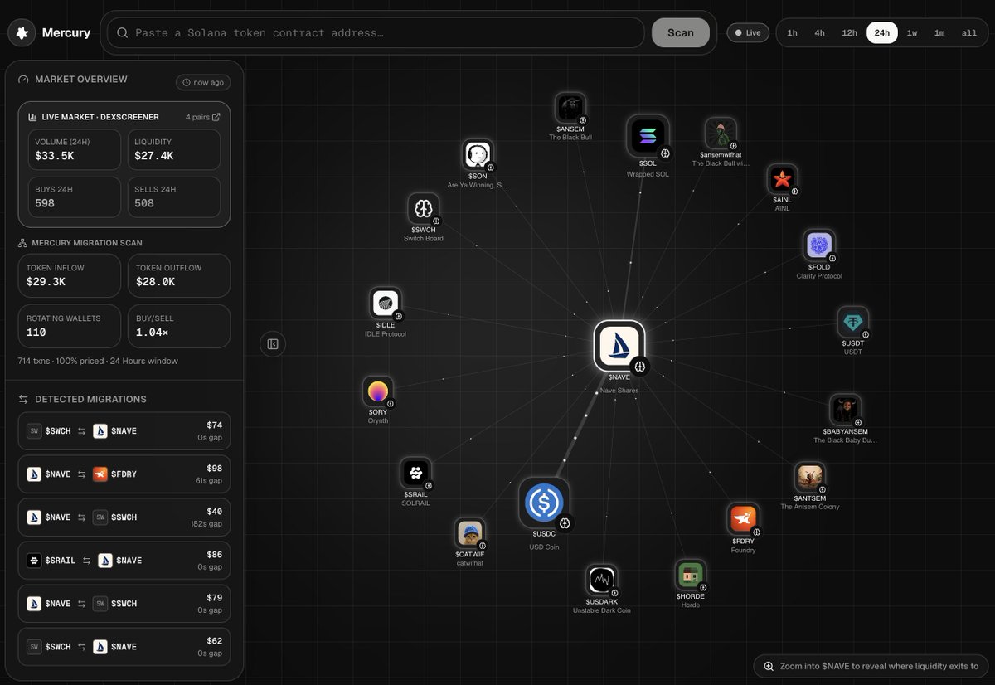Click the $USDT node icon
995x685 pixels.
click(853, 322)
